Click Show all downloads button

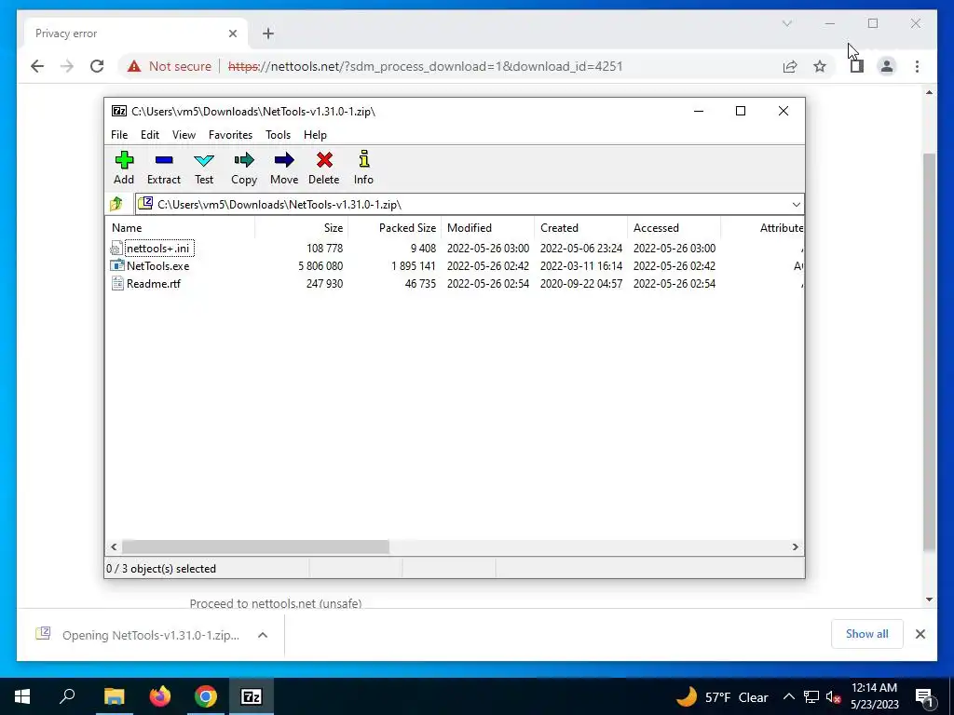(867, 634)
